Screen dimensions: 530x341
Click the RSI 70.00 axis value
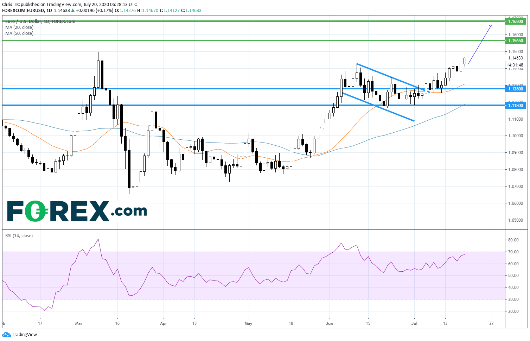click(513, 252)
